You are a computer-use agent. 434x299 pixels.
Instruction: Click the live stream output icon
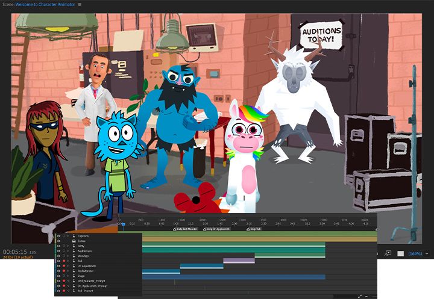pos(388,253)
